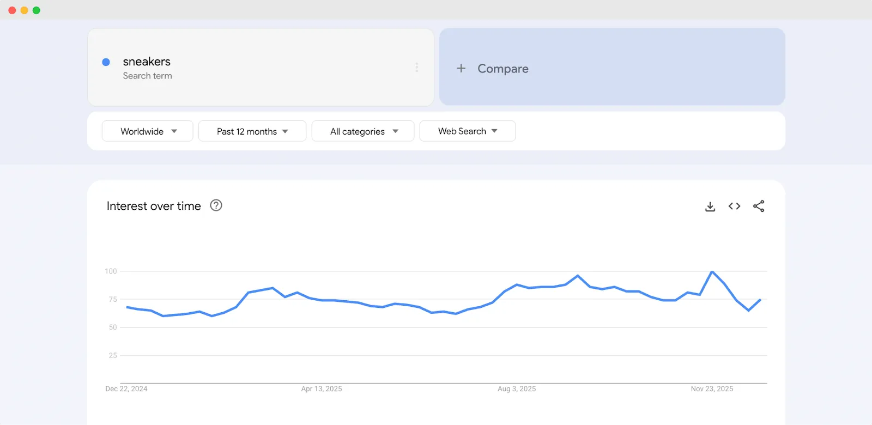The width and height of the screenshot is (872, 425).
Task: Click the 25 y-axis label
Action: [113, 355]
